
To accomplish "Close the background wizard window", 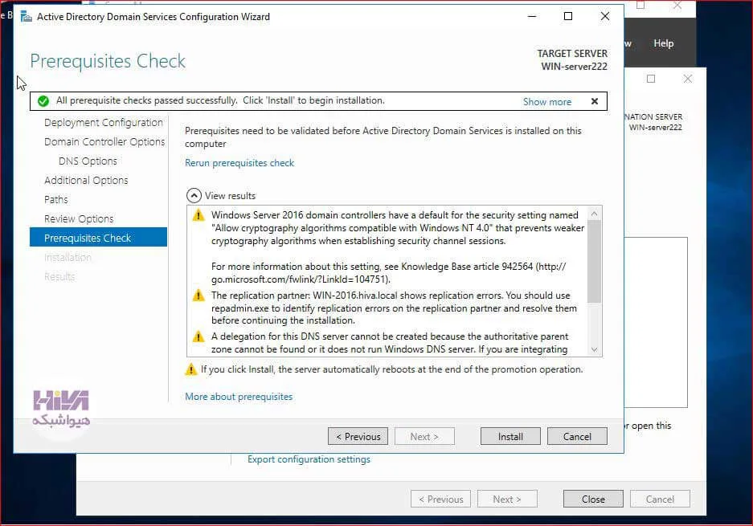I will pos(688,79).
